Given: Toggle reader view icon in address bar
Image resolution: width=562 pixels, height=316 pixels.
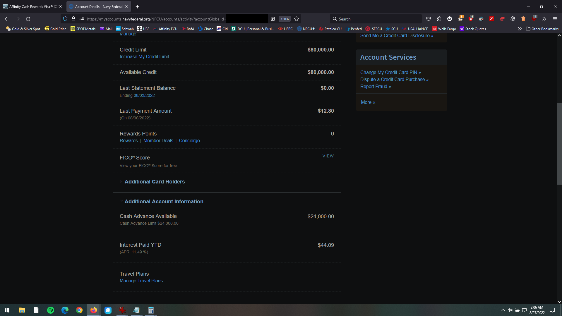Looking at the screenshot, I should click(x=273, y=19).
